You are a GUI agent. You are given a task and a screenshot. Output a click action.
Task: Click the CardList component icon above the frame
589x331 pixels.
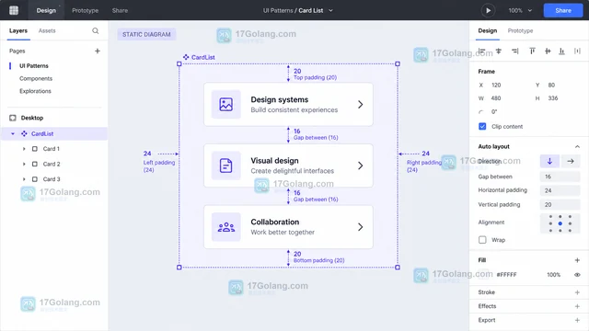click(186, 57)
